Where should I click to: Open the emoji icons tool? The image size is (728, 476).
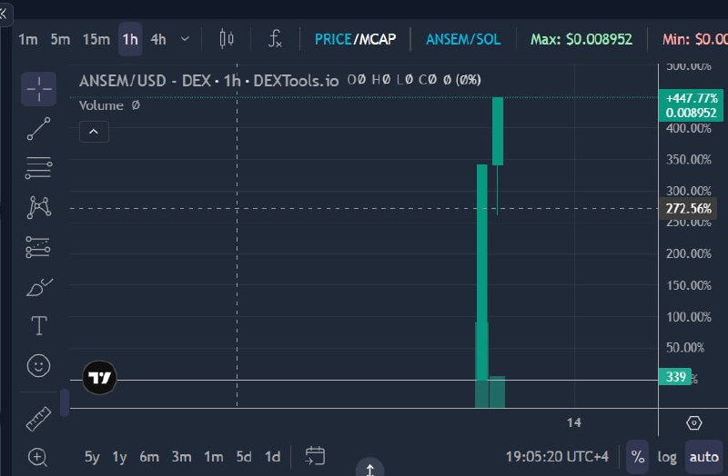[x=38, y=366]
